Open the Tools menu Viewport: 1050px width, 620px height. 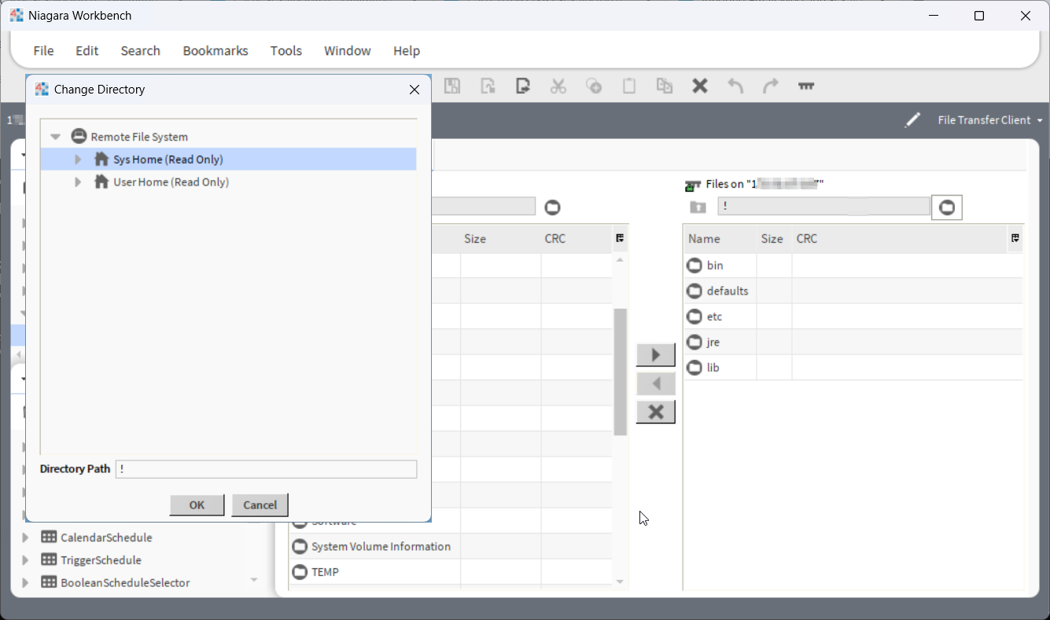pos(286,50)
